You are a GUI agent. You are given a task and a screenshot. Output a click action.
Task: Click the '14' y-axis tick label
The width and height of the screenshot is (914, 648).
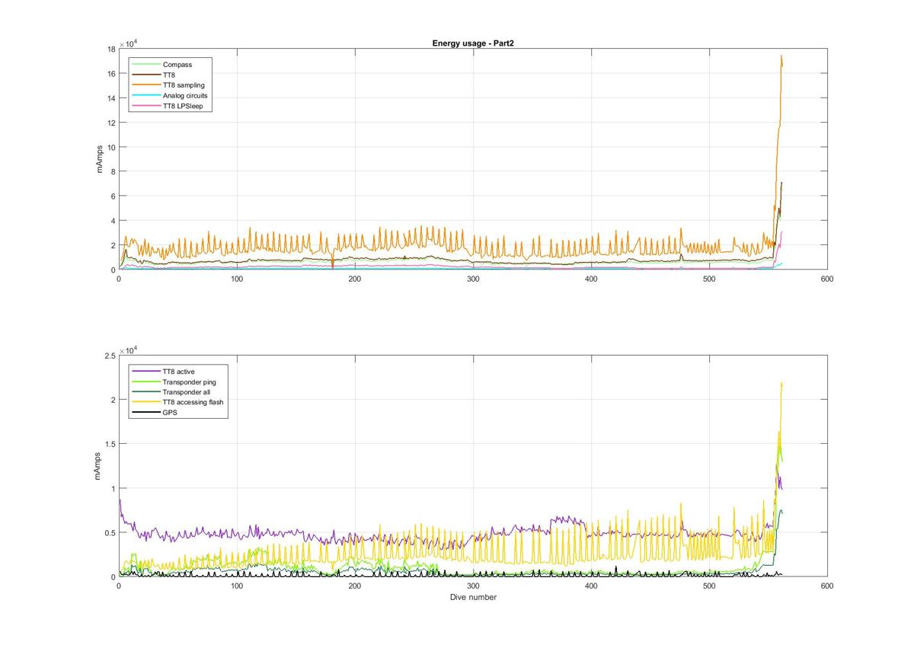point(110,98)
